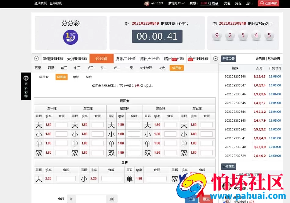290x203 pixels.
Task: Expand the 信用盘 play menu
Action: coord(176,68)
